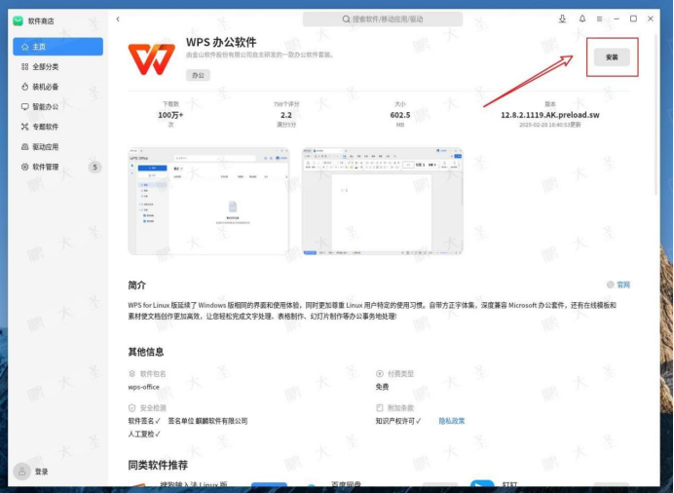The width and height of the screenshot is (674, 493).
Task: Click the 付费类型 icon
Action: click(380, 373)
